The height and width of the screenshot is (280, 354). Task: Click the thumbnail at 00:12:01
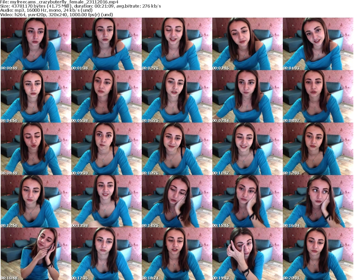pos(318,149)
